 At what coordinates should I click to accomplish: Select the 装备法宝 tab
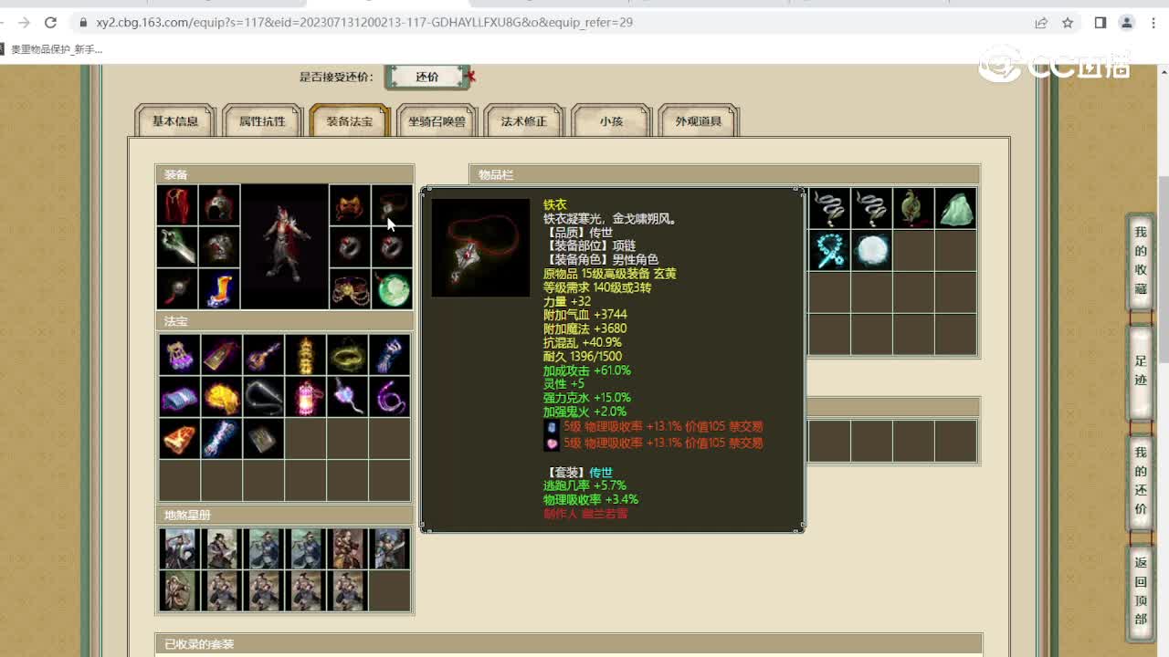click(350, 121)
